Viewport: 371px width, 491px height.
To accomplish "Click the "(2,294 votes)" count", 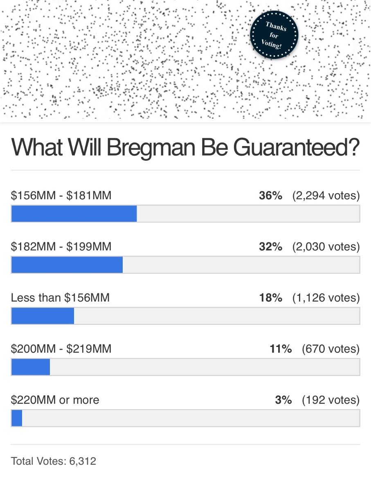I will point(326,196).
